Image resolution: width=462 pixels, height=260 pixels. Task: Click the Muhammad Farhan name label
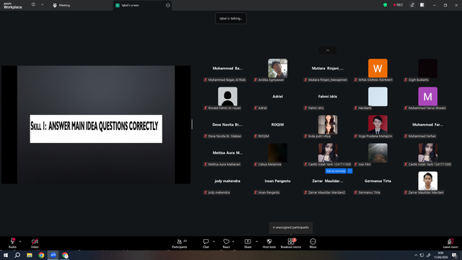pyautogui.click(x=420, y=136)
